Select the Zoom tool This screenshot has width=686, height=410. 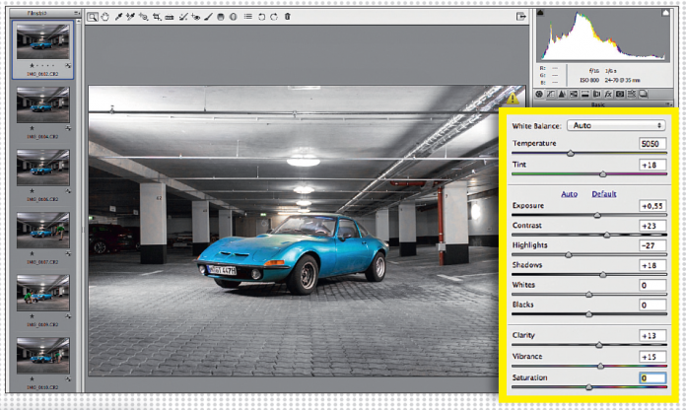(92, 17)
